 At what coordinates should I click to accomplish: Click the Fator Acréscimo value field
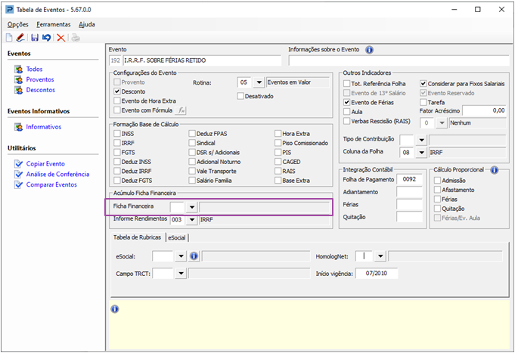tap(484, 110)
